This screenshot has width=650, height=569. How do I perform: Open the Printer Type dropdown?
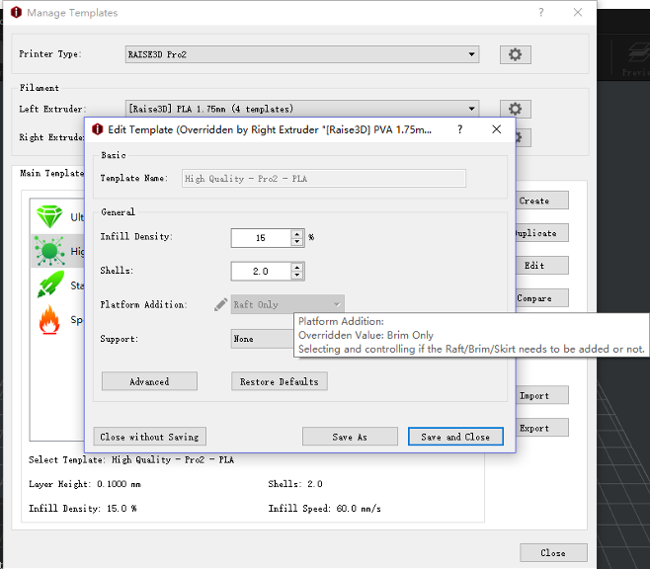[x=302, y=54]
